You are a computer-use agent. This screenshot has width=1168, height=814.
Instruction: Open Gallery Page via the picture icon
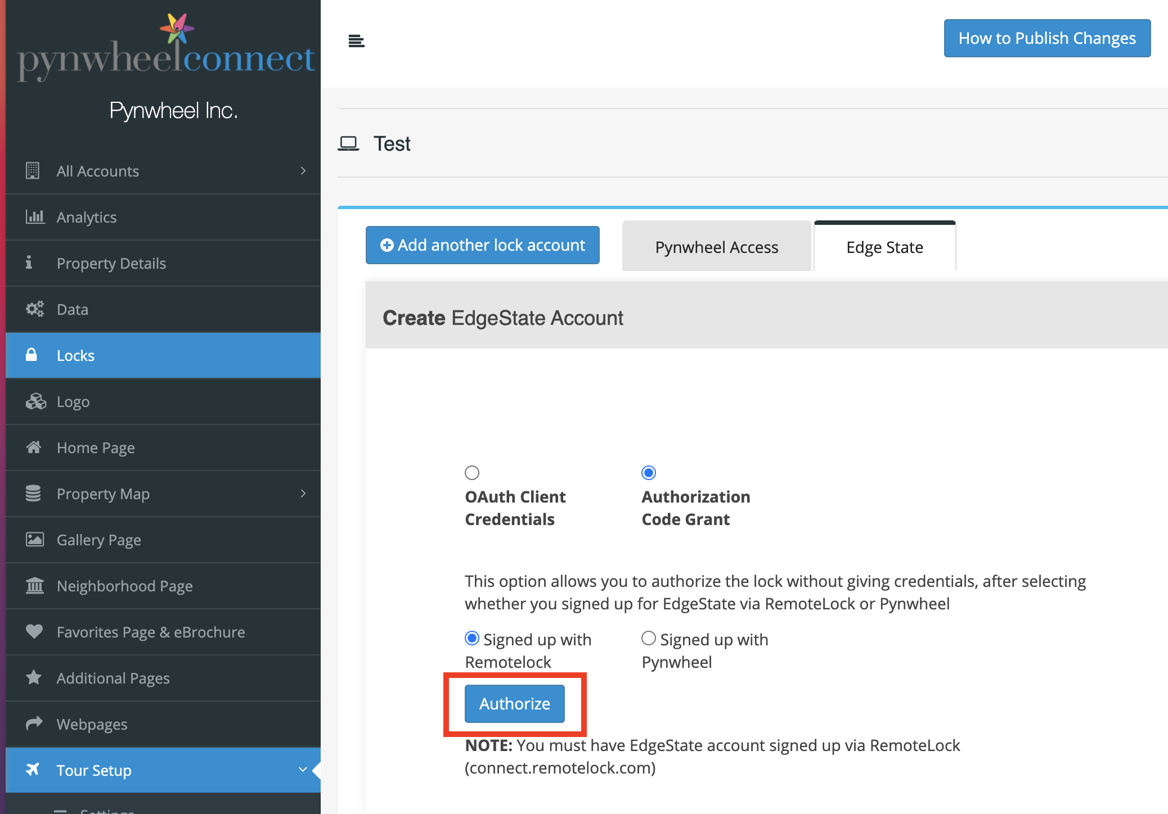coord(34,540)
